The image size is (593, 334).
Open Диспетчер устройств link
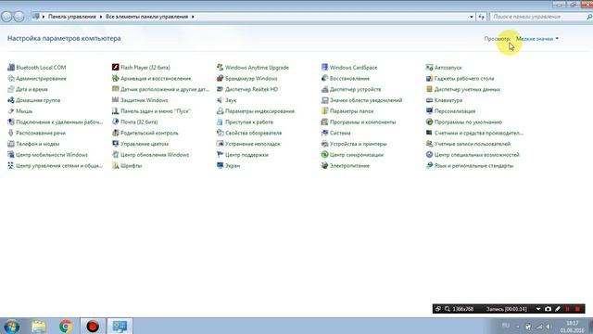click(x=356, y=89)
